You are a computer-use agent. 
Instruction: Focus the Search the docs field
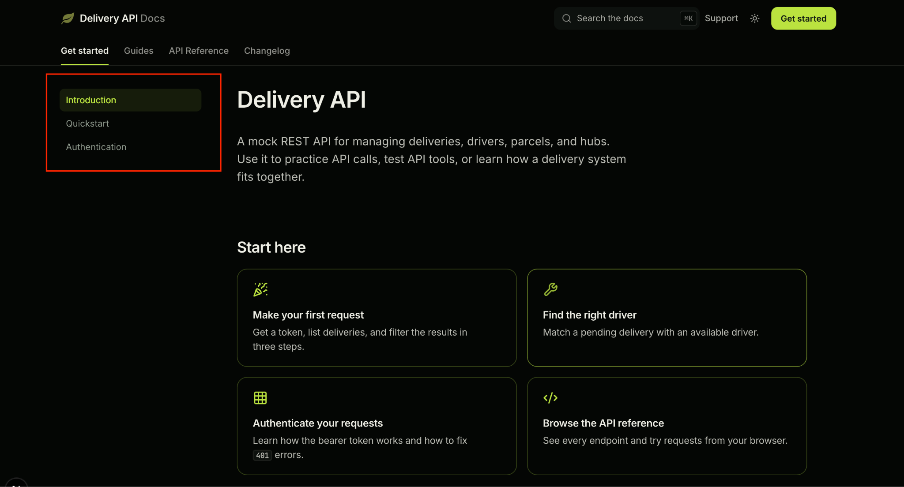[x=626, y=19]
